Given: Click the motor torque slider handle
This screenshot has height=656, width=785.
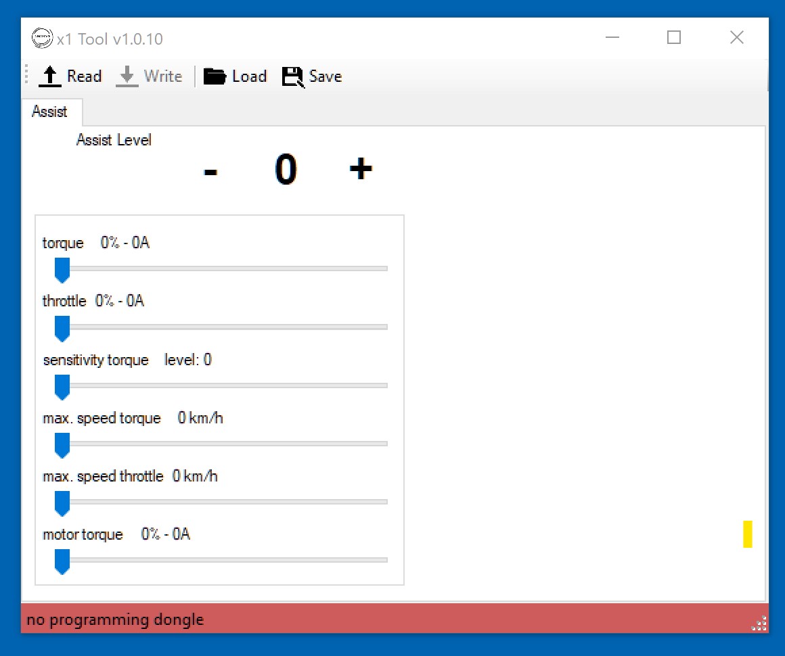Looking at the screenshot, I should tap(62, 561).
